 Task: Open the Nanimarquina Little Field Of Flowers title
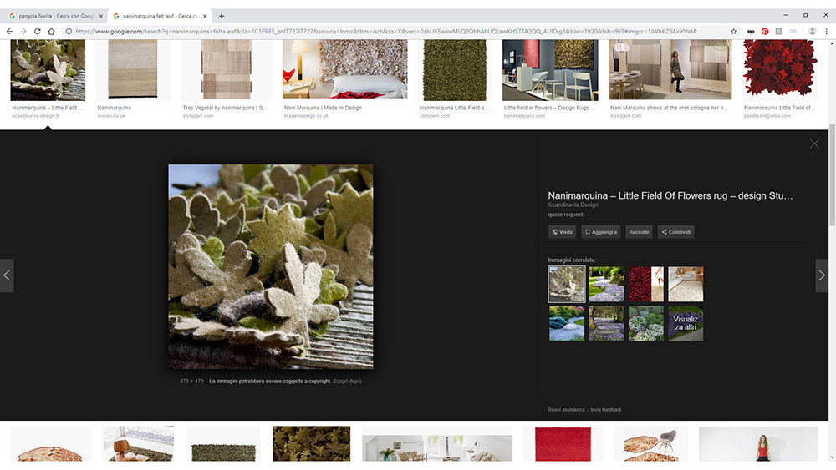(x=670, y=195)
